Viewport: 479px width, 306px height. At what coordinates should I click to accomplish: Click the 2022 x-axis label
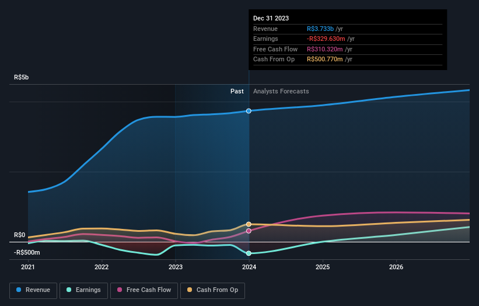coord(102,267)
